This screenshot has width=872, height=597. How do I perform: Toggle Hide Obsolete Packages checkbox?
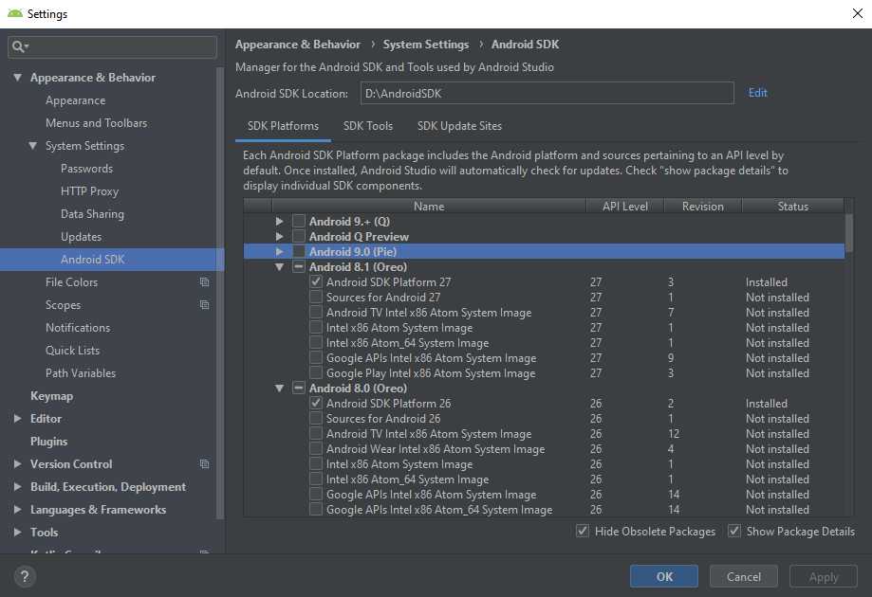[583, 531]
